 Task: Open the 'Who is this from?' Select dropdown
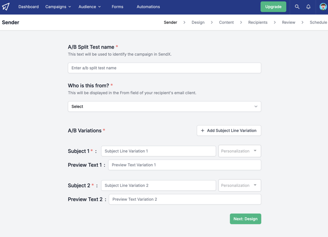164,106
